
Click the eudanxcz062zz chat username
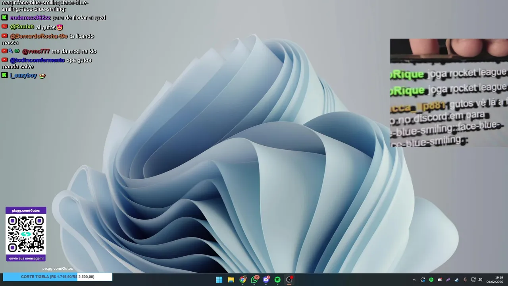[x=30, y=18]
